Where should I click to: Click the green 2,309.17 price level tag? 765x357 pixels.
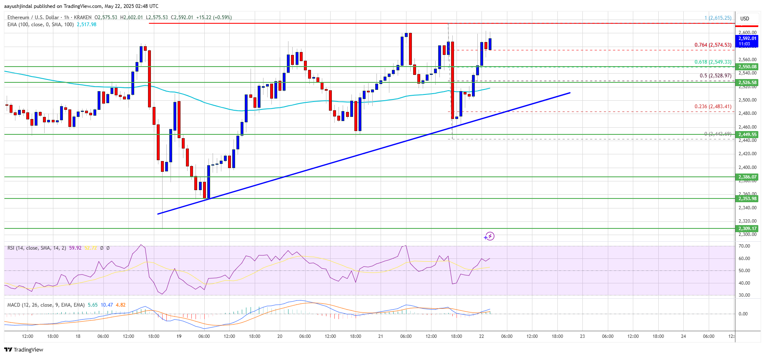[x=747, y=228]
